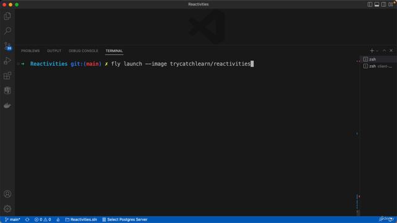Screen dimensions: 397x223
Task: Click into the terminal command line text
Action: [181, 64]
